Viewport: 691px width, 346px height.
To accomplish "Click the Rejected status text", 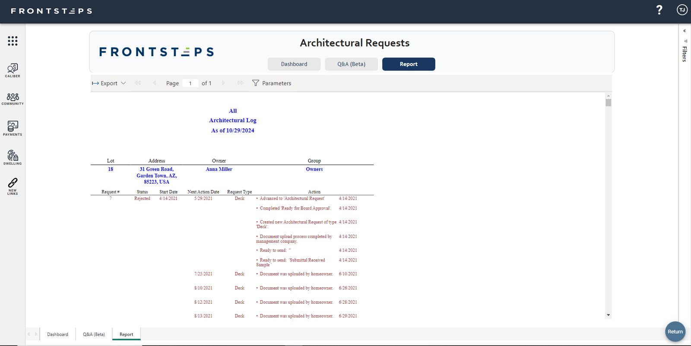I will click(142, 199).
